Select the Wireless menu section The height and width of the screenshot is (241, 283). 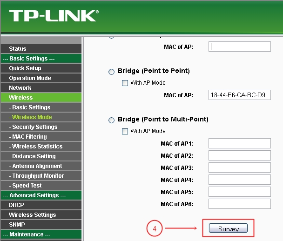[41, 97]
